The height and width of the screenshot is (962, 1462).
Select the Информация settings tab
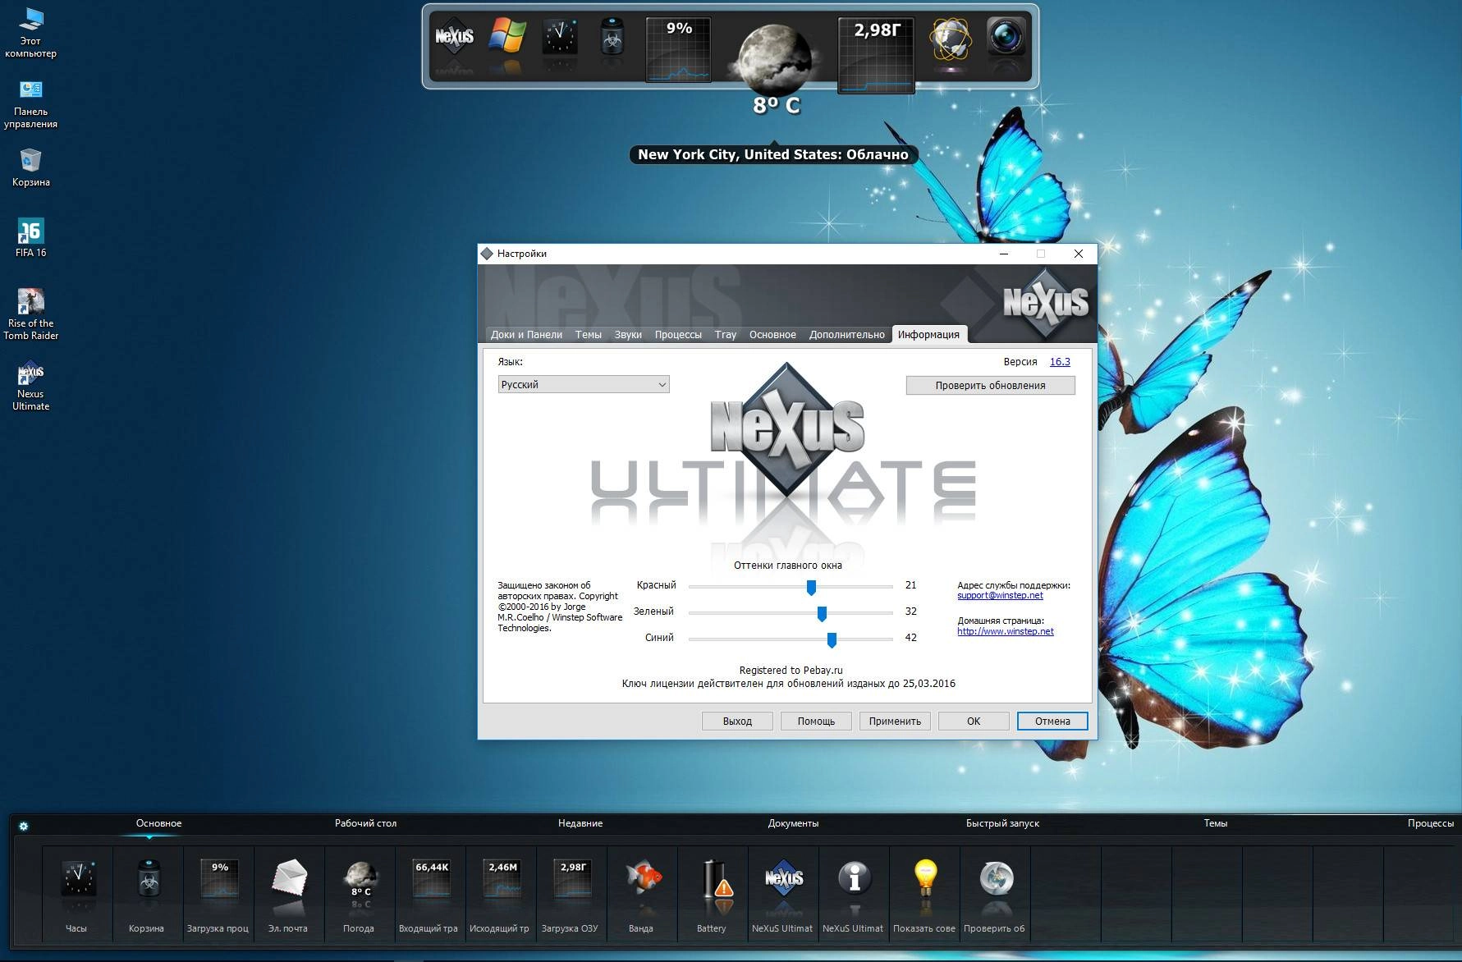point(928,334)
